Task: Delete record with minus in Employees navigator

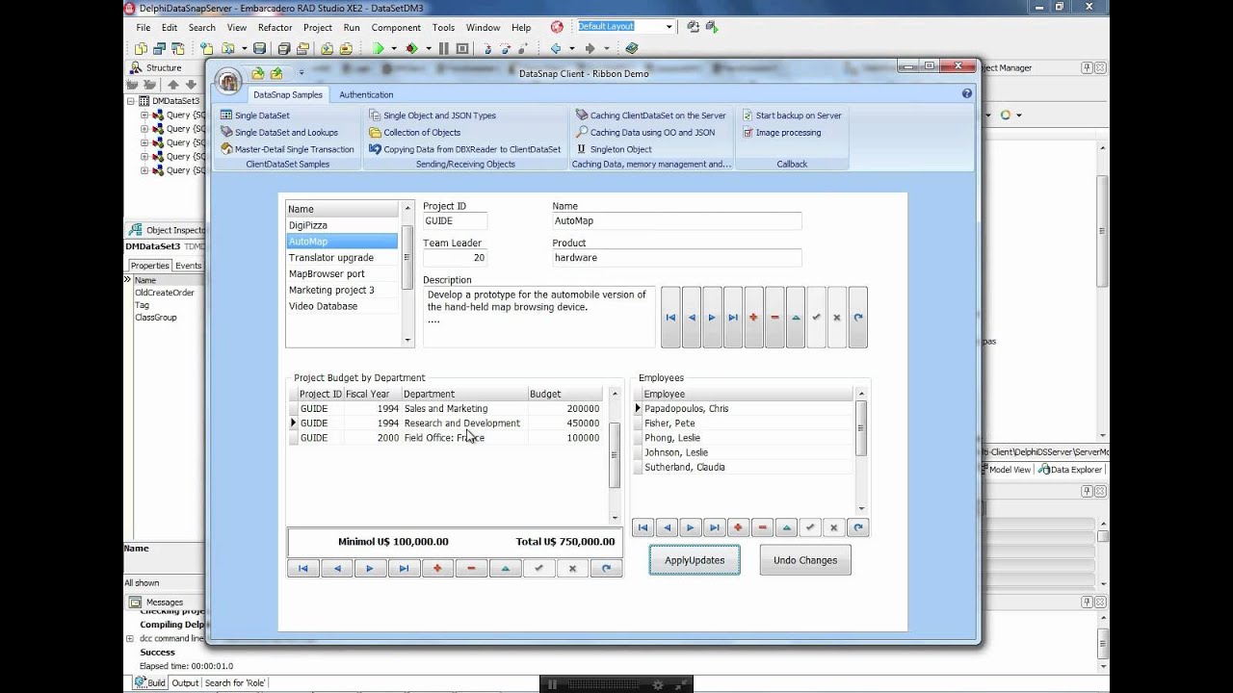Action: pyautogui.click(x=762, y=527)
